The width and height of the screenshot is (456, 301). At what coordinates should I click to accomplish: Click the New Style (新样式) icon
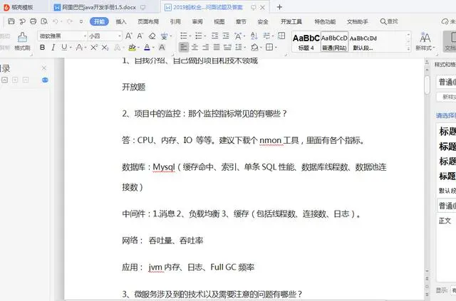[425, 41]
